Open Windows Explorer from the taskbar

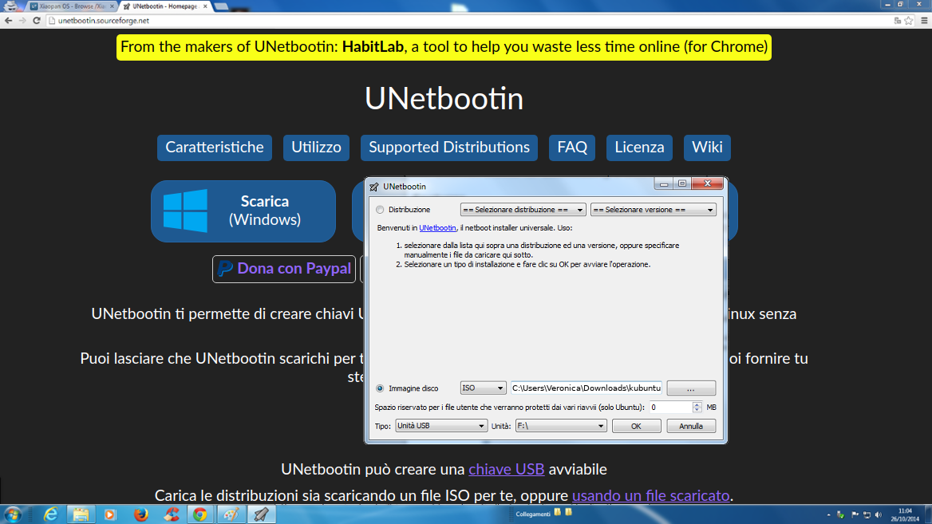(x=81, y=514)
